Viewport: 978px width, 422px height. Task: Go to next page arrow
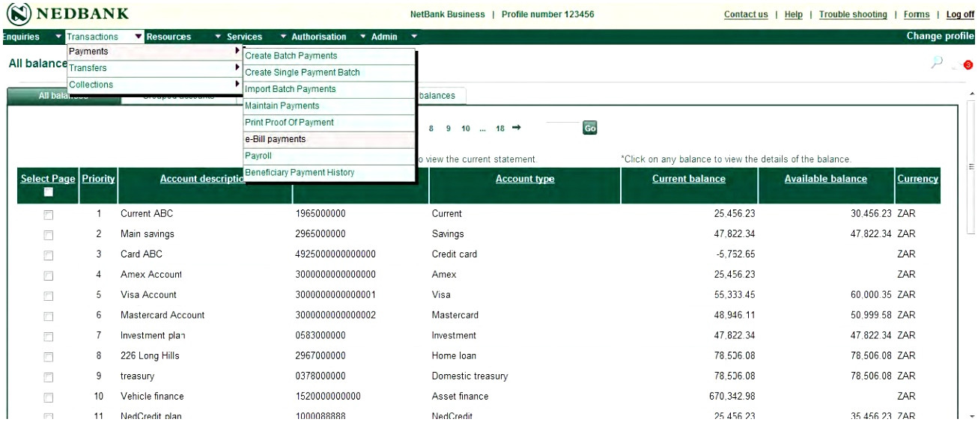point(516,128)
